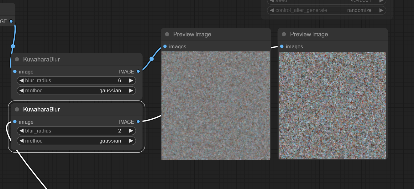Collapse the bottom KuwaharaBlur node via its title circle
414x189 pixels.
(x=17, y=109)
